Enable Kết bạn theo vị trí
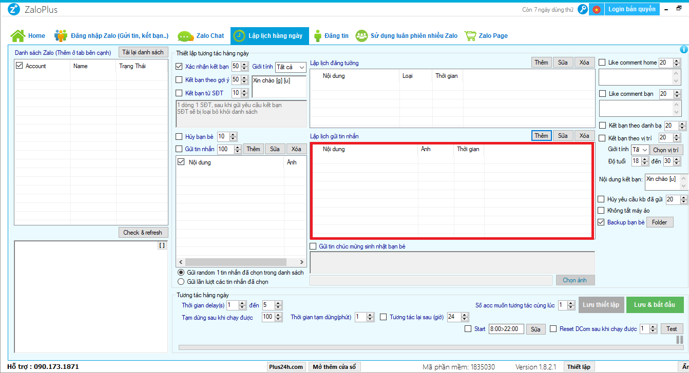 602,138
